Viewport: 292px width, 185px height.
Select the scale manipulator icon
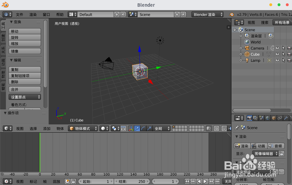[x=149, y=128]
